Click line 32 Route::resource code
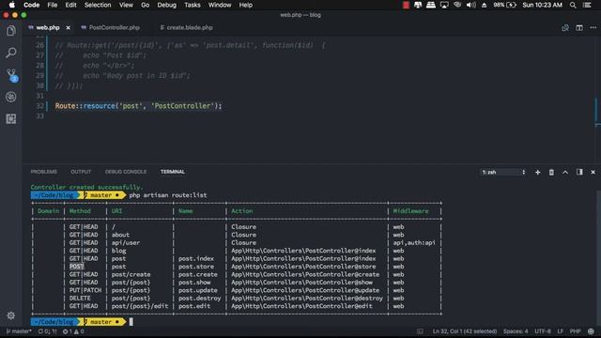The height and width of the screenshot is (338, 601). pos(138,106)
